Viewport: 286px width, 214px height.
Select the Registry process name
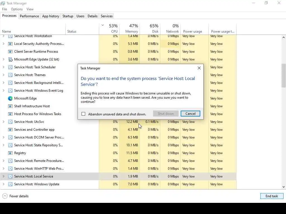click(20, 153)
